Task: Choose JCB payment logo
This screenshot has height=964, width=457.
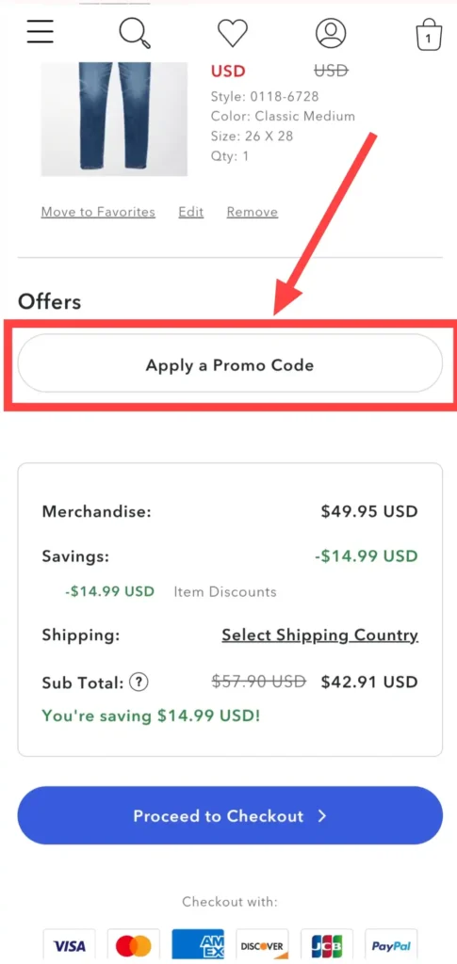Action: pos(327,945)
